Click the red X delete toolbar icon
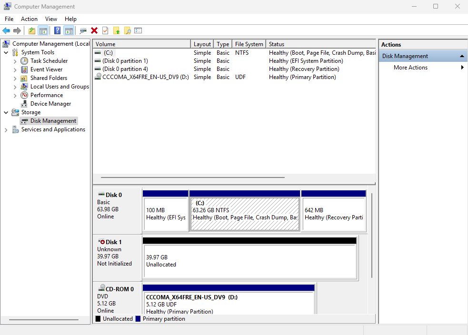Image resolution: width=468 pixels, height=335 pixels. click(x=94, y=30)
